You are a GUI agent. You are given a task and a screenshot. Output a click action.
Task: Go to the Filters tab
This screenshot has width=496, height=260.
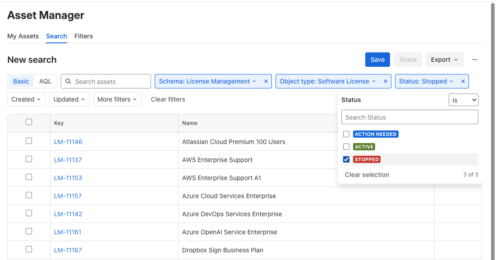click(x=83, y=36)
